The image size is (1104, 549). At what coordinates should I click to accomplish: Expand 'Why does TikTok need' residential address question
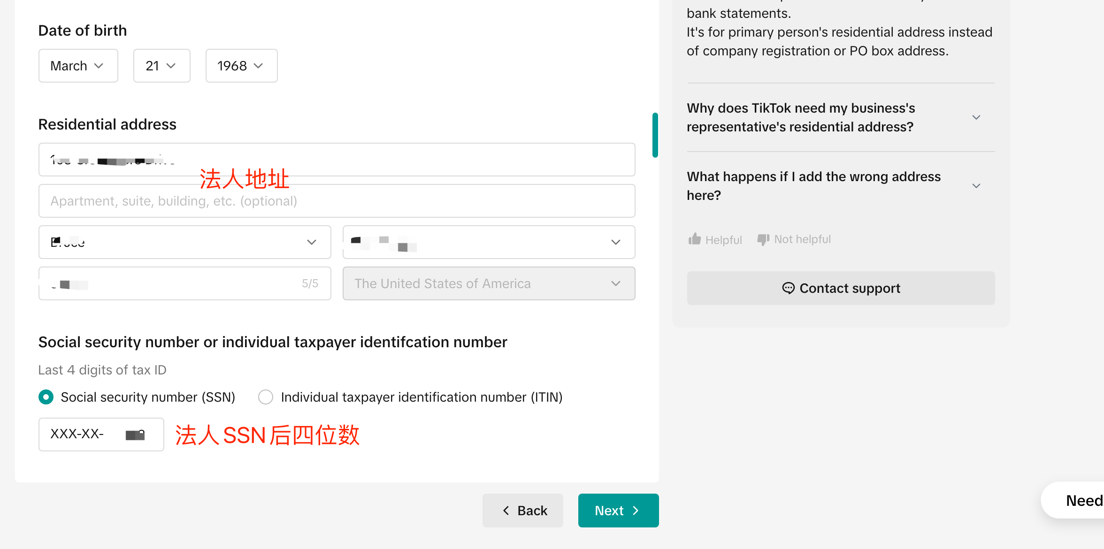click(x=976, y=117)
